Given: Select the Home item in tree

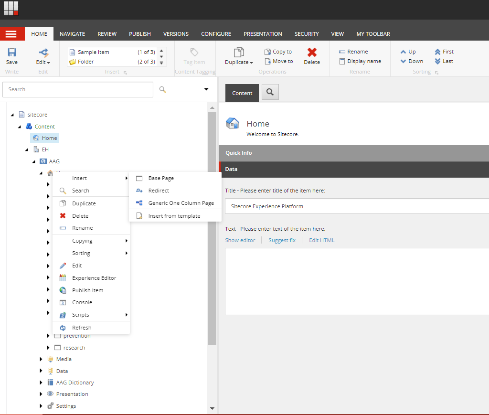Looking at the screenshot, I should pyautogui.click(x=45, y=138).
